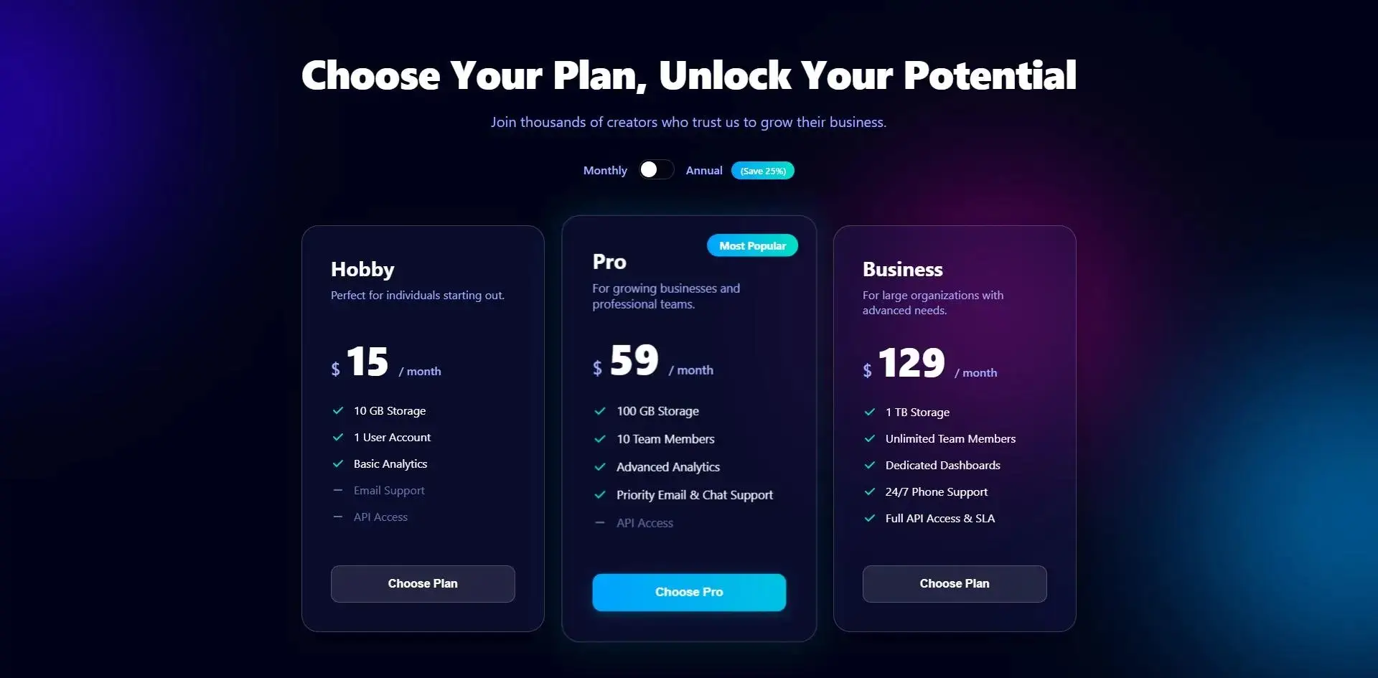Choose the Business plan button
Viewport: 1378px width, 678px height.
coord(954,583)
